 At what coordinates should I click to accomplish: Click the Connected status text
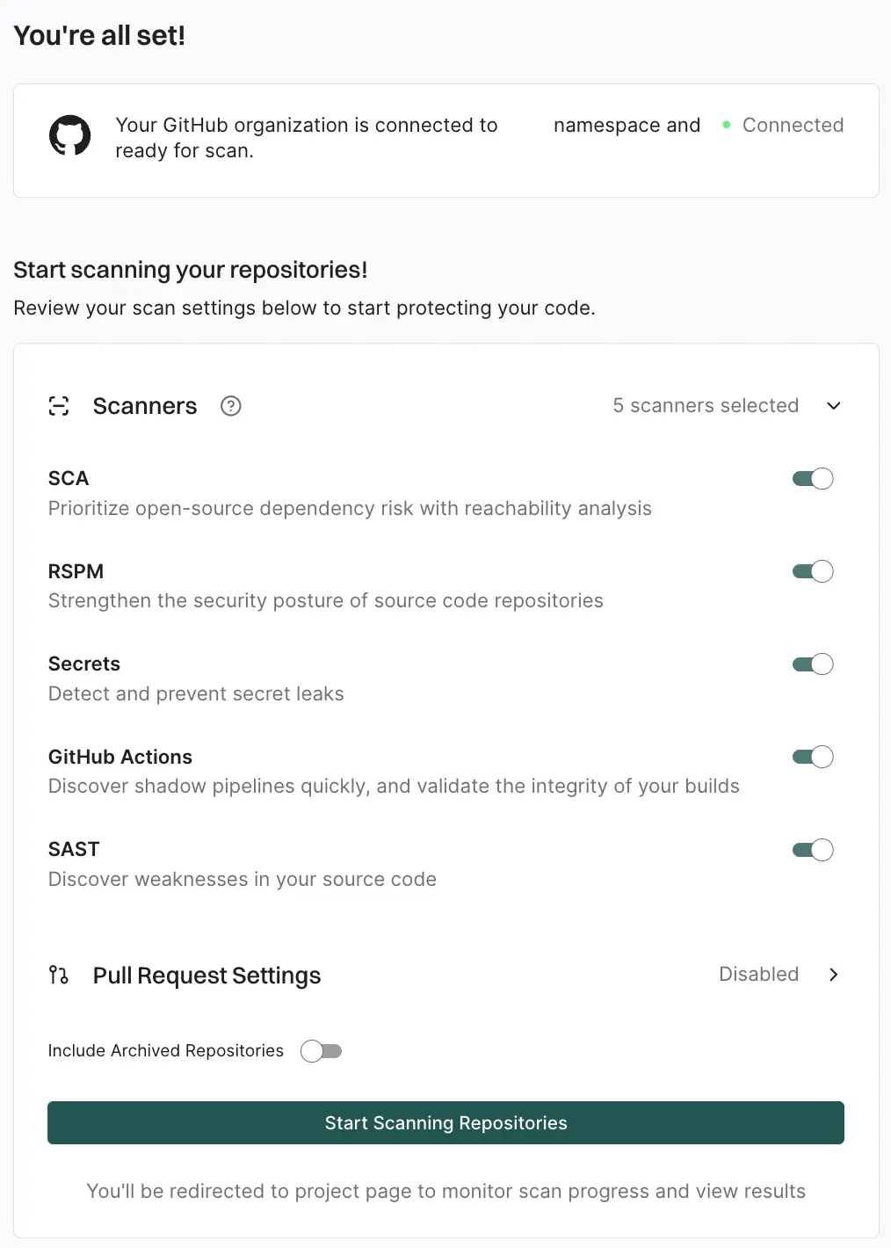coord(793,125)
